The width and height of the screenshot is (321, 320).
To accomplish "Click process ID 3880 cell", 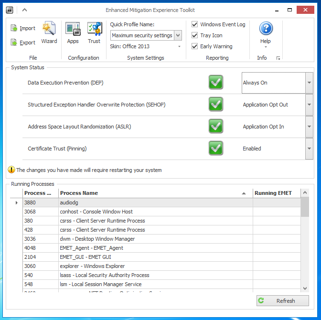I will [41, 203].
